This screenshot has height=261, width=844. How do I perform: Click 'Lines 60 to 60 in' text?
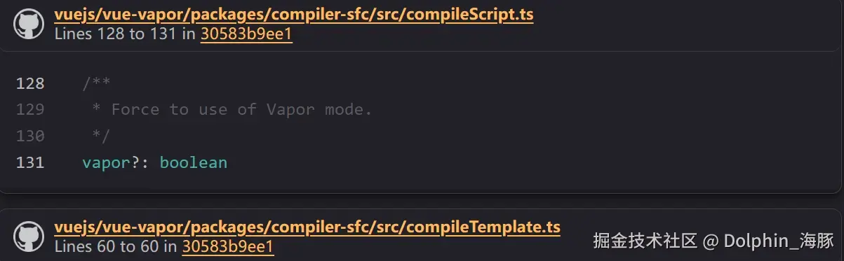[x=116, y=246]
